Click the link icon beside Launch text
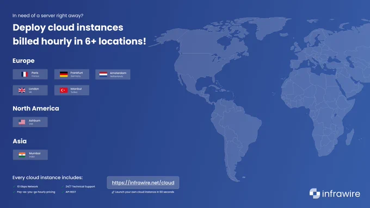This screenshot has height=208, width=370. (x=113, y=192)
